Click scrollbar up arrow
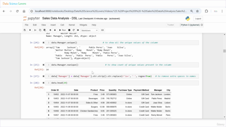The height and width of the screenshot is (127, 226). click(x=225, y=35)
